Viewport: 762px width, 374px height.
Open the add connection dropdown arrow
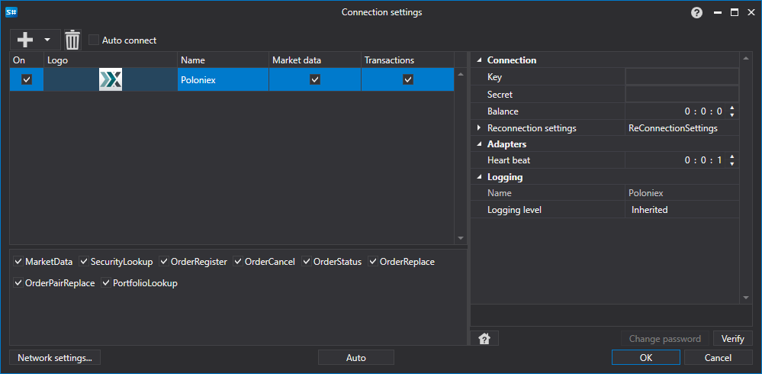coord(47,40)
